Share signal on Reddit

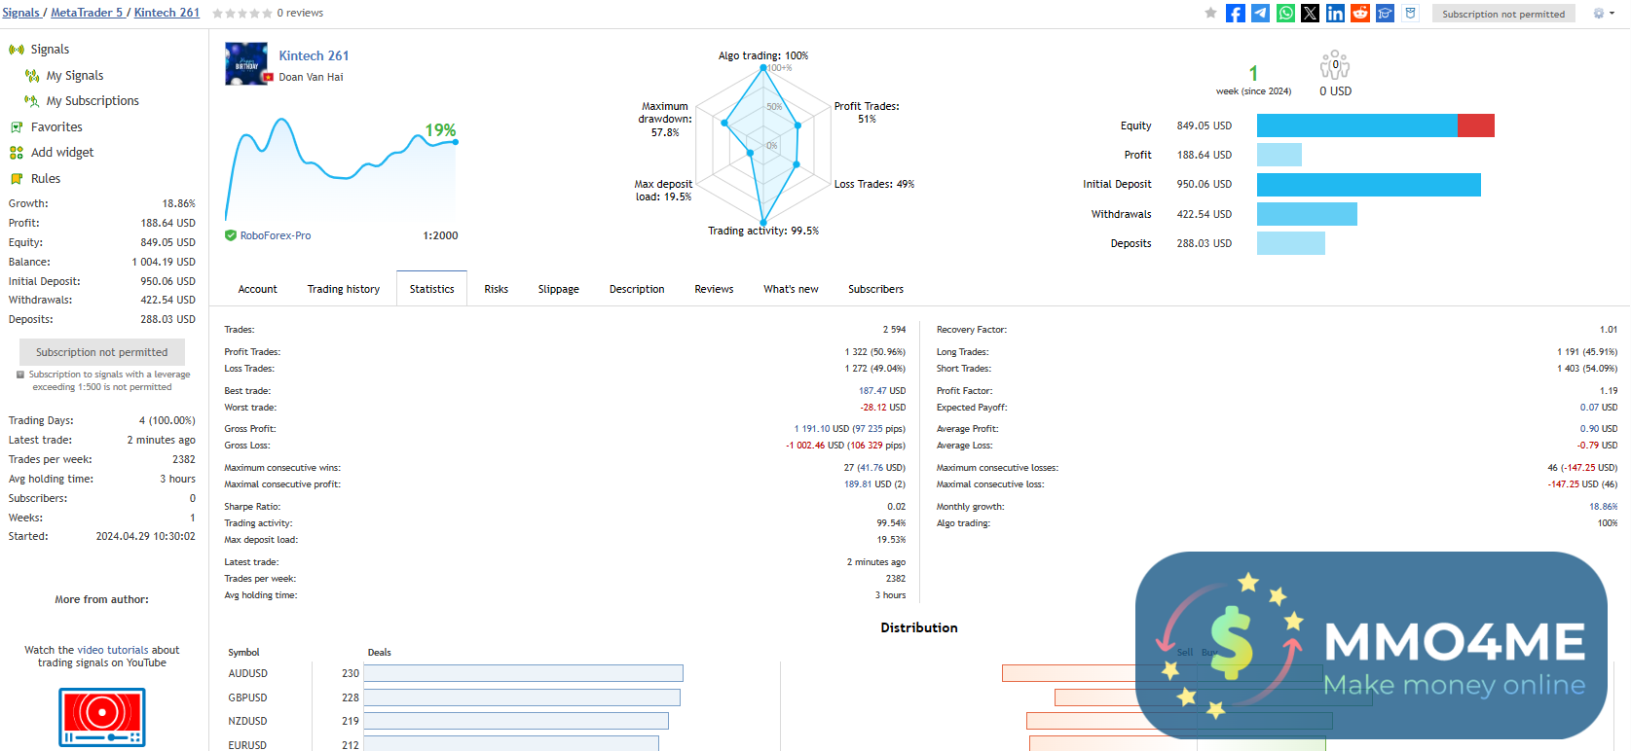click(1360, 13)
